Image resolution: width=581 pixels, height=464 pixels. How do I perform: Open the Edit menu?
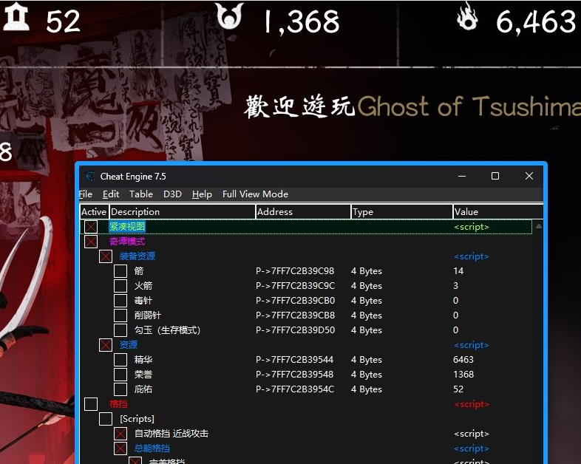[x=111, y=194]
